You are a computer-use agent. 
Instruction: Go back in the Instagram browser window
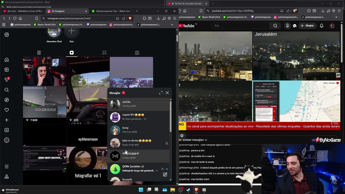click(x=4, y=18)
